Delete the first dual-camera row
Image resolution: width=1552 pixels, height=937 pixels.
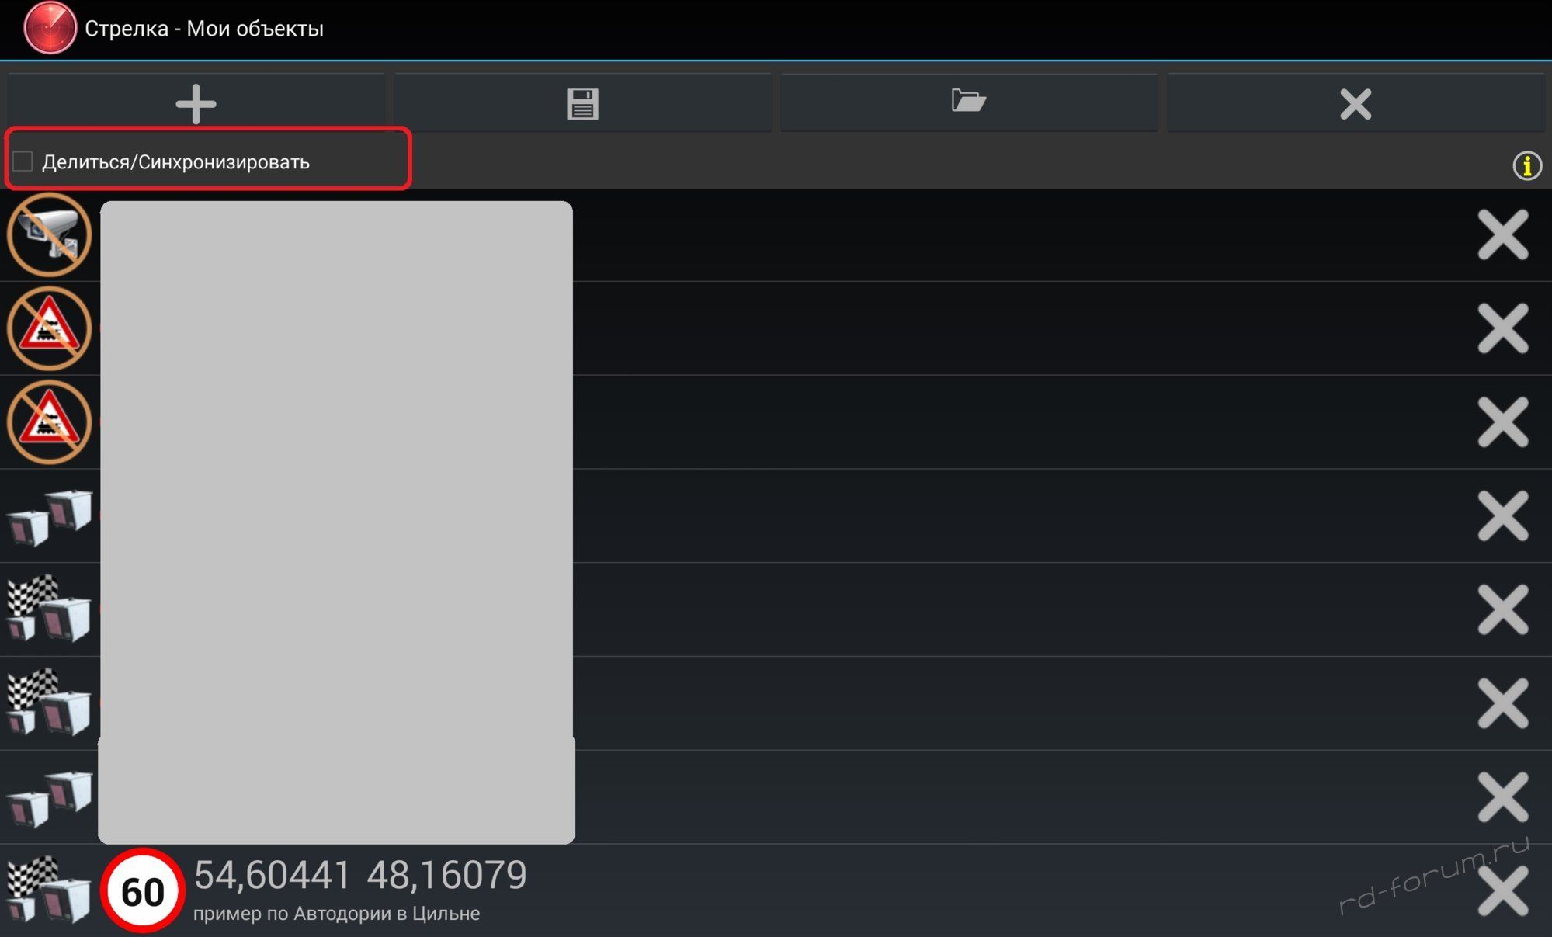1502,516
